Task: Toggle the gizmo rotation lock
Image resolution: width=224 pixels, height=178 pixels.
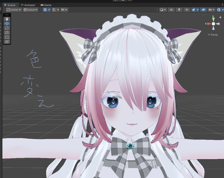Action: (220, 17)
